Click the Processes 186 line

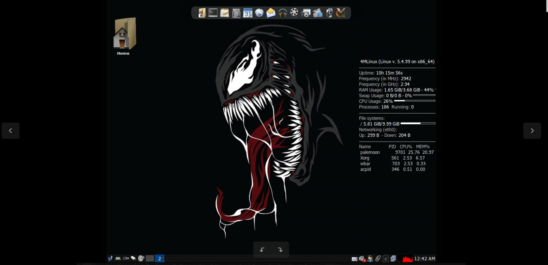[x=386, y=107]
